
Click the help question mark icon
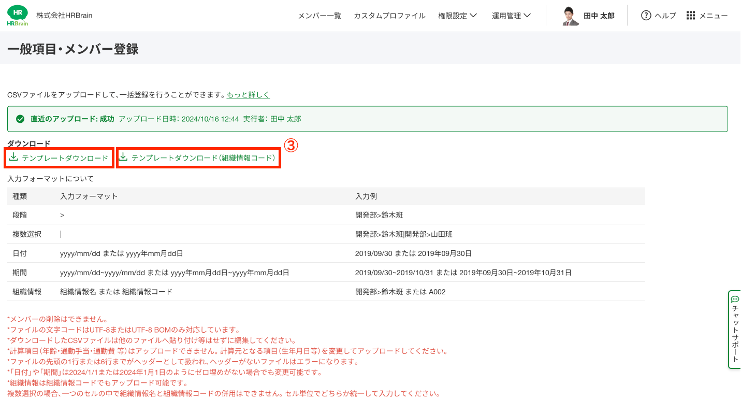pos(646,16)
